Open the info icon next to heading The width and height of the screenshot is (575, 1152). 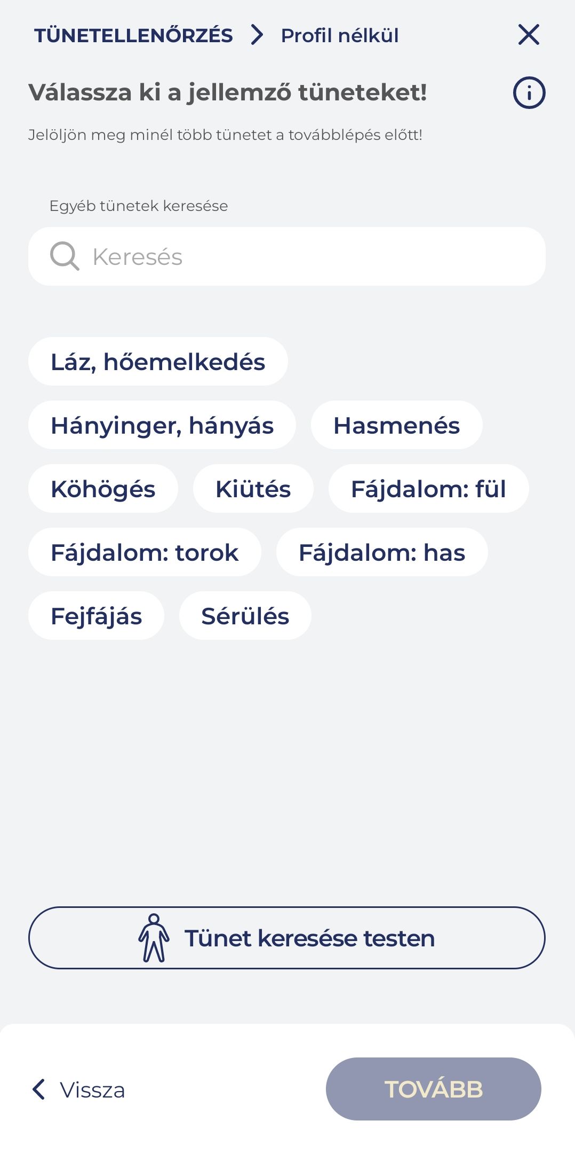pos(529,93)
